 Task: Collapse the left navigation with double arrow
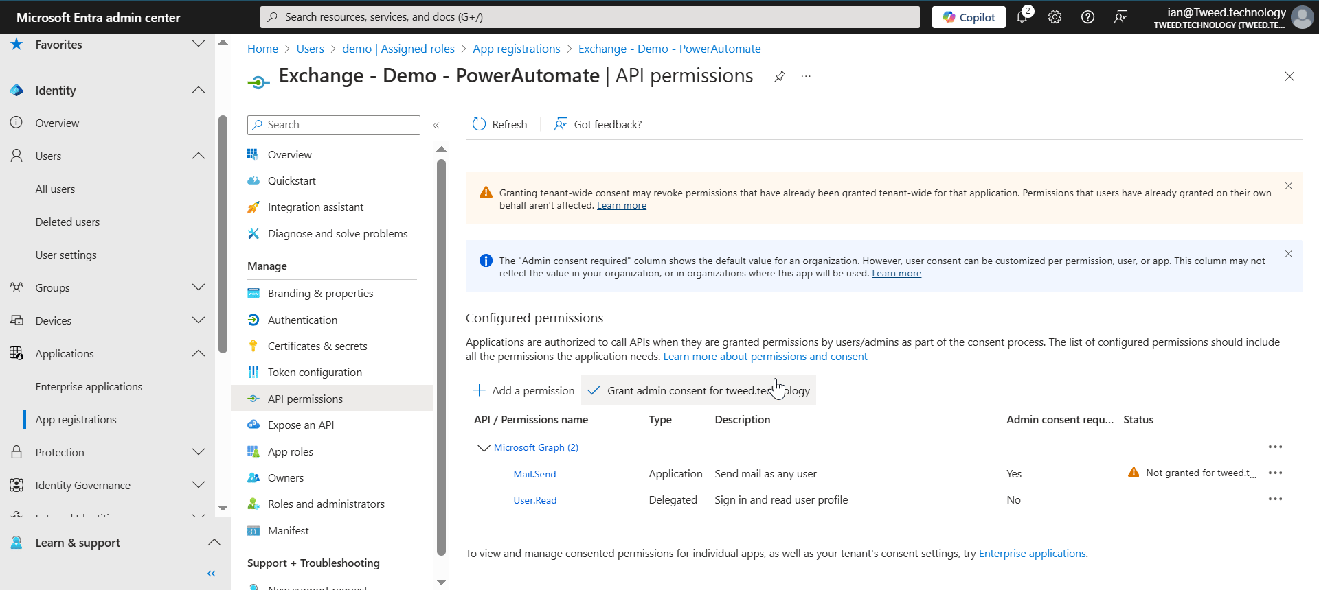tap(212, 574)
